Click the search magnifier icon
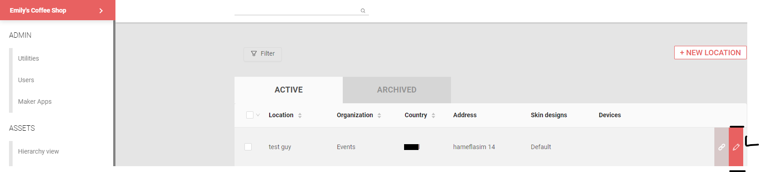Screen dimensions: 759x172 [x=363, y=11]
